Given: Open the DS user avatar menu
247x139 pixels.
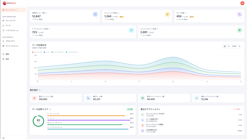Looking at the screenshot, I should [x=242, y=3].
